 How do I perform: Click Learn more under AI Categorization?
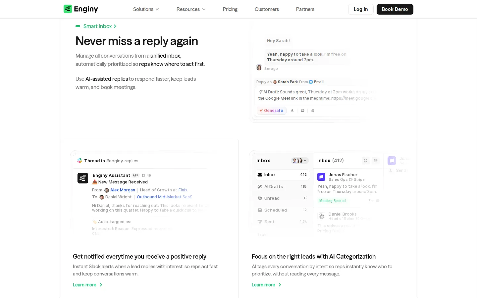[x=267, y=285]
